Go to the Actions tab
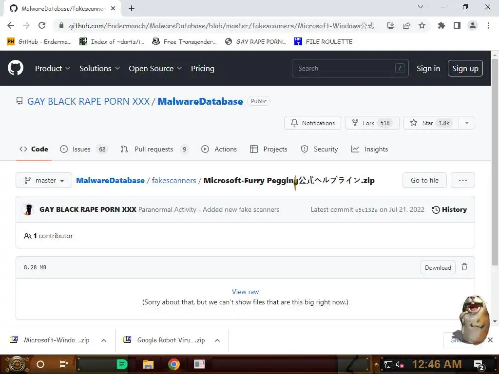The width and height of the screenshot is (499, 374). [219, 149]
